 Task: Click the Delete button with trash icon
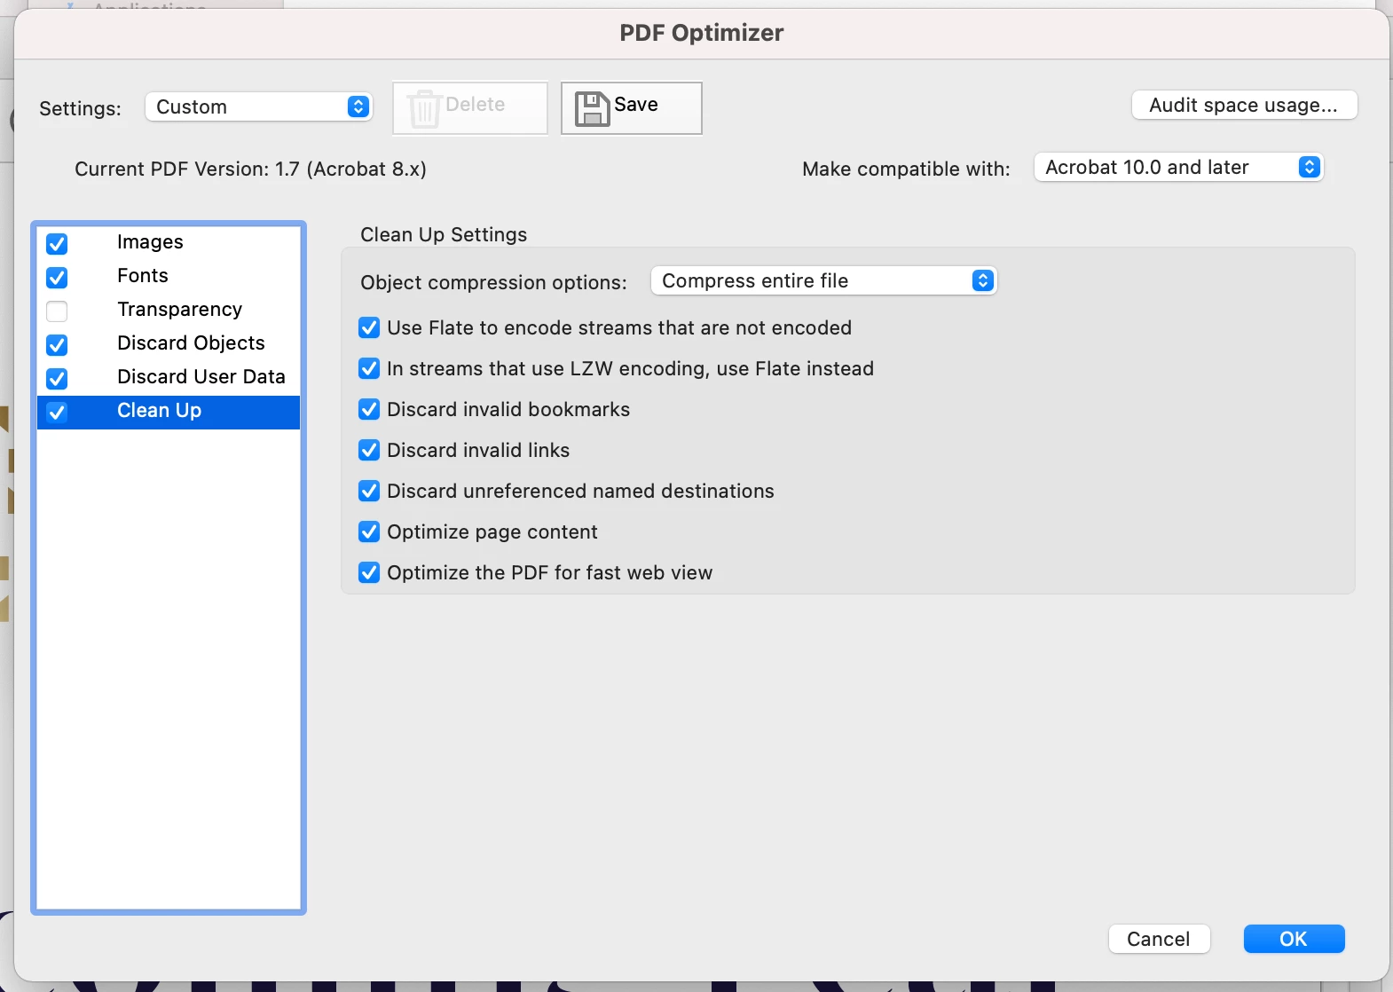point(470,108)
